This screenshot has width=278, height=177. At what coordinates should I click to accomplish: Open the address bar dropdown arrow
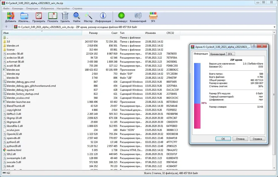pyautogui.click(x=274, y=27)
